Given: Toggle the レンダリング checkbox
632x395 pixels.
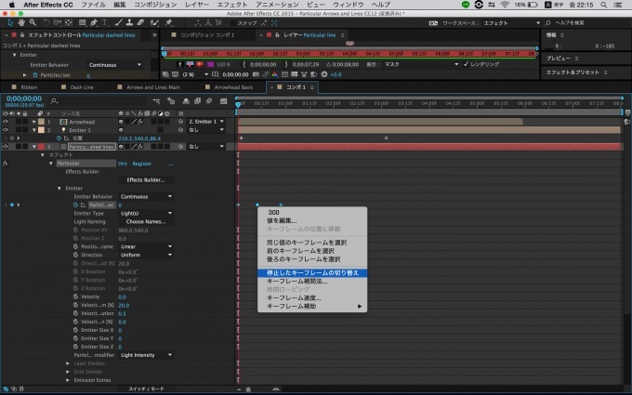Looking at the screenshot, I should (x=467, y=64).
